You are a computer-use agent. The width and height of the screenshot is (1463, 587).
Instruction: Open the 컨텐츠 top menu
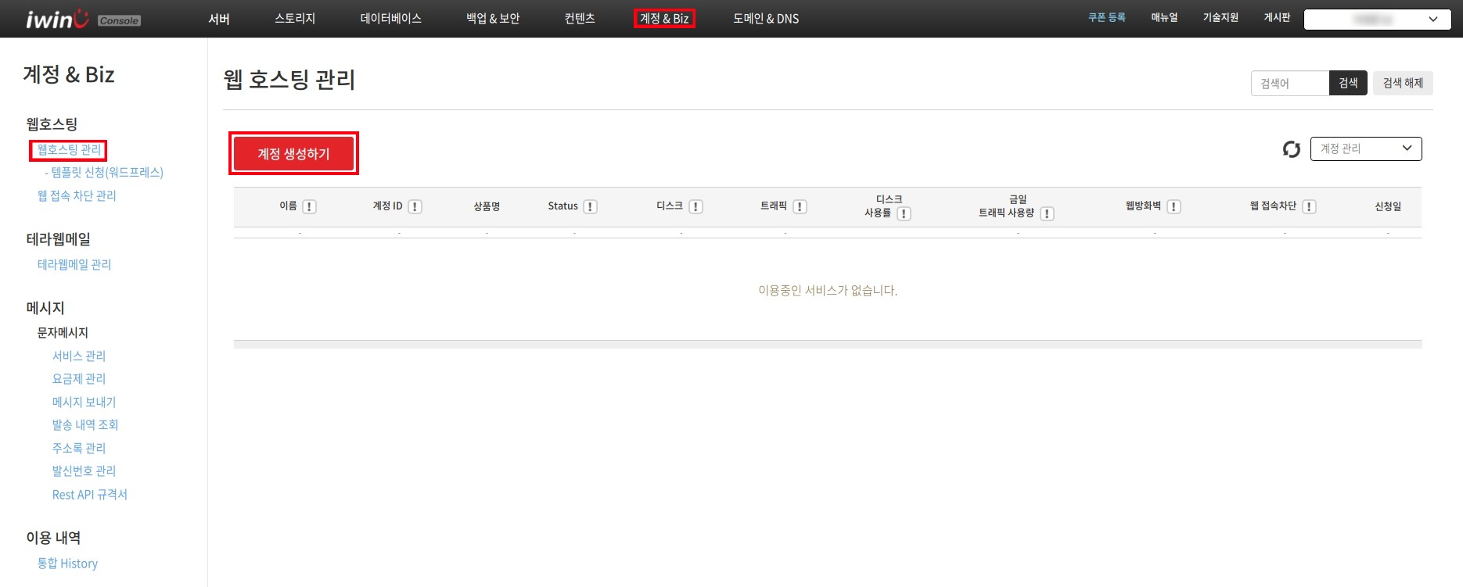580,19
